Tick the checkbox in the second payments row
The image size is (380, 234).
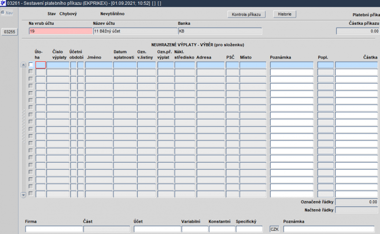(x=31, y=72)
